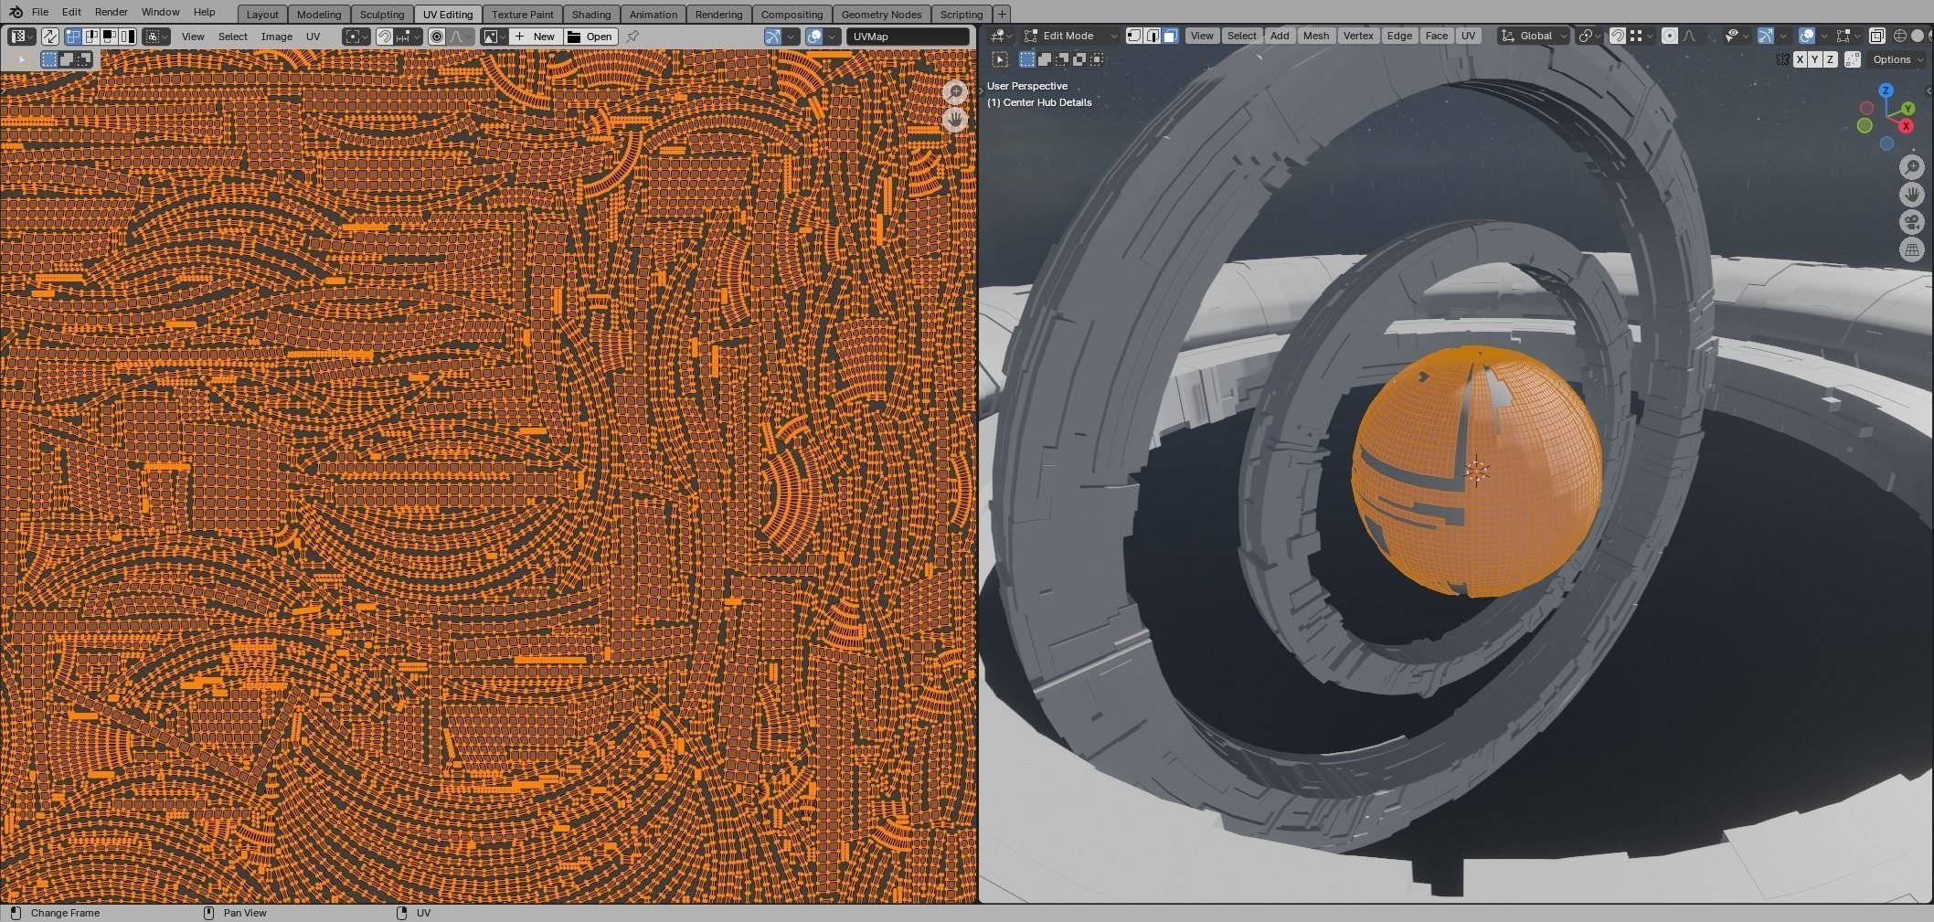Click the red X axis on navigation gizmo
This screenshot has width=1934, height=922.
coord(1906,126)
